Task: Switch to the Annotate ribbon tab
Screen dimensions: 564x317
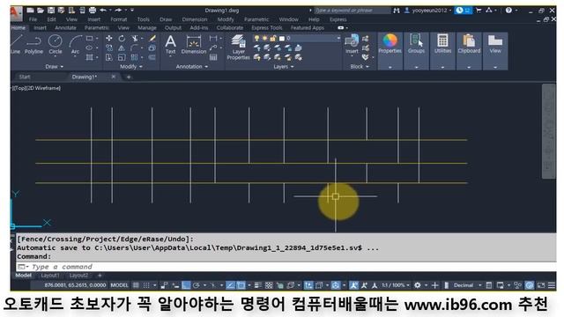Action: 65,27
